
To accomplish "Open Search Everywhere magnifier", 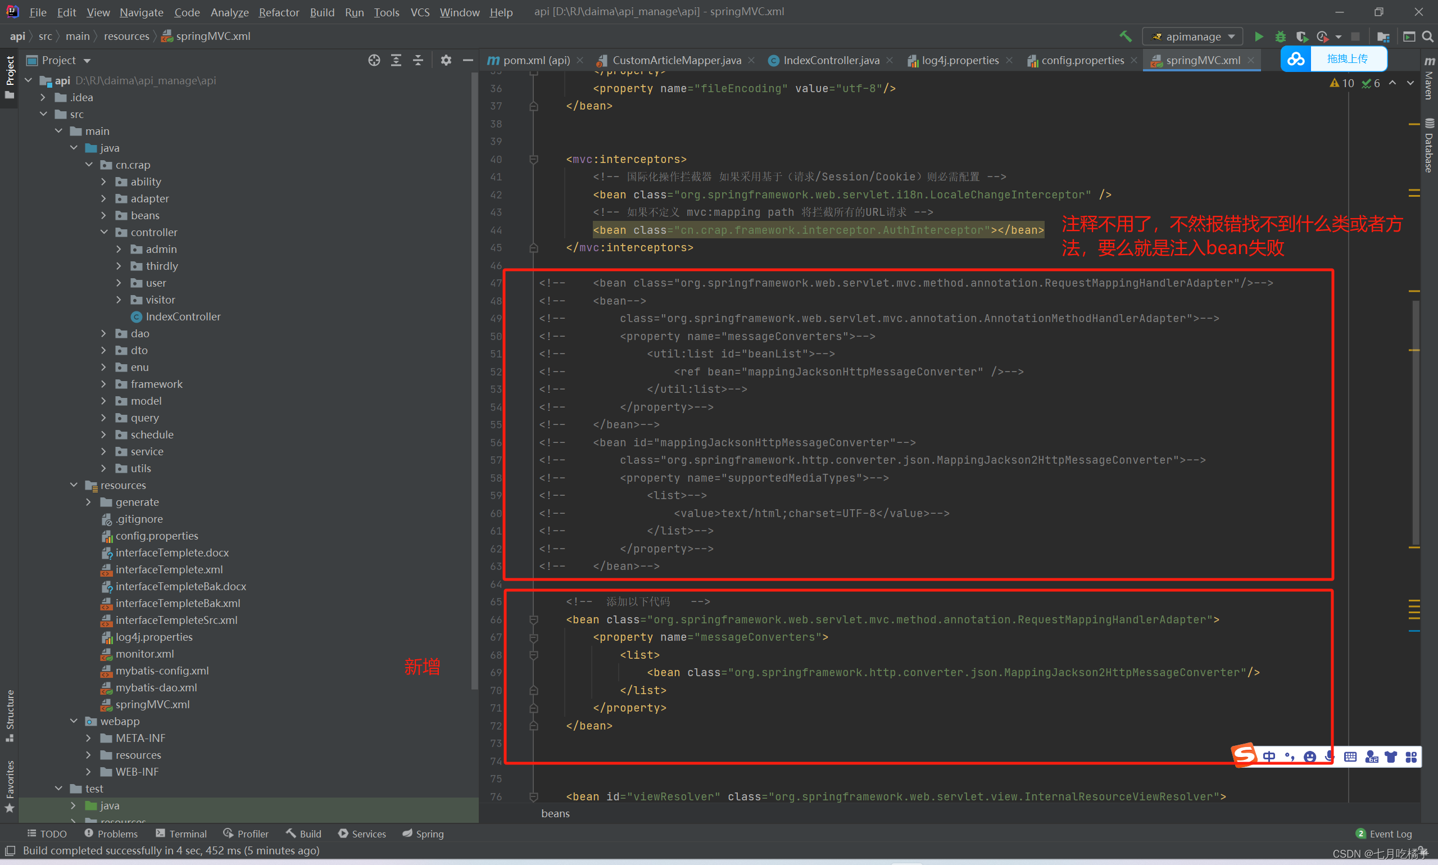I will click(x=1427, y=36).
